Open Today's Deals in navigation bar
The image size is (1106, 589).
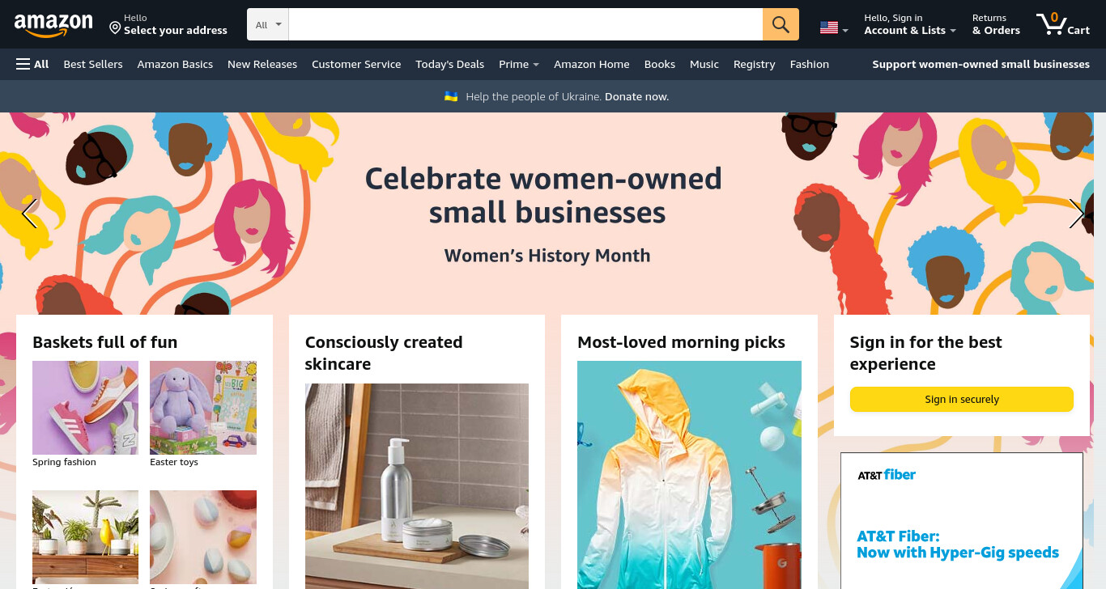(449, 64)
